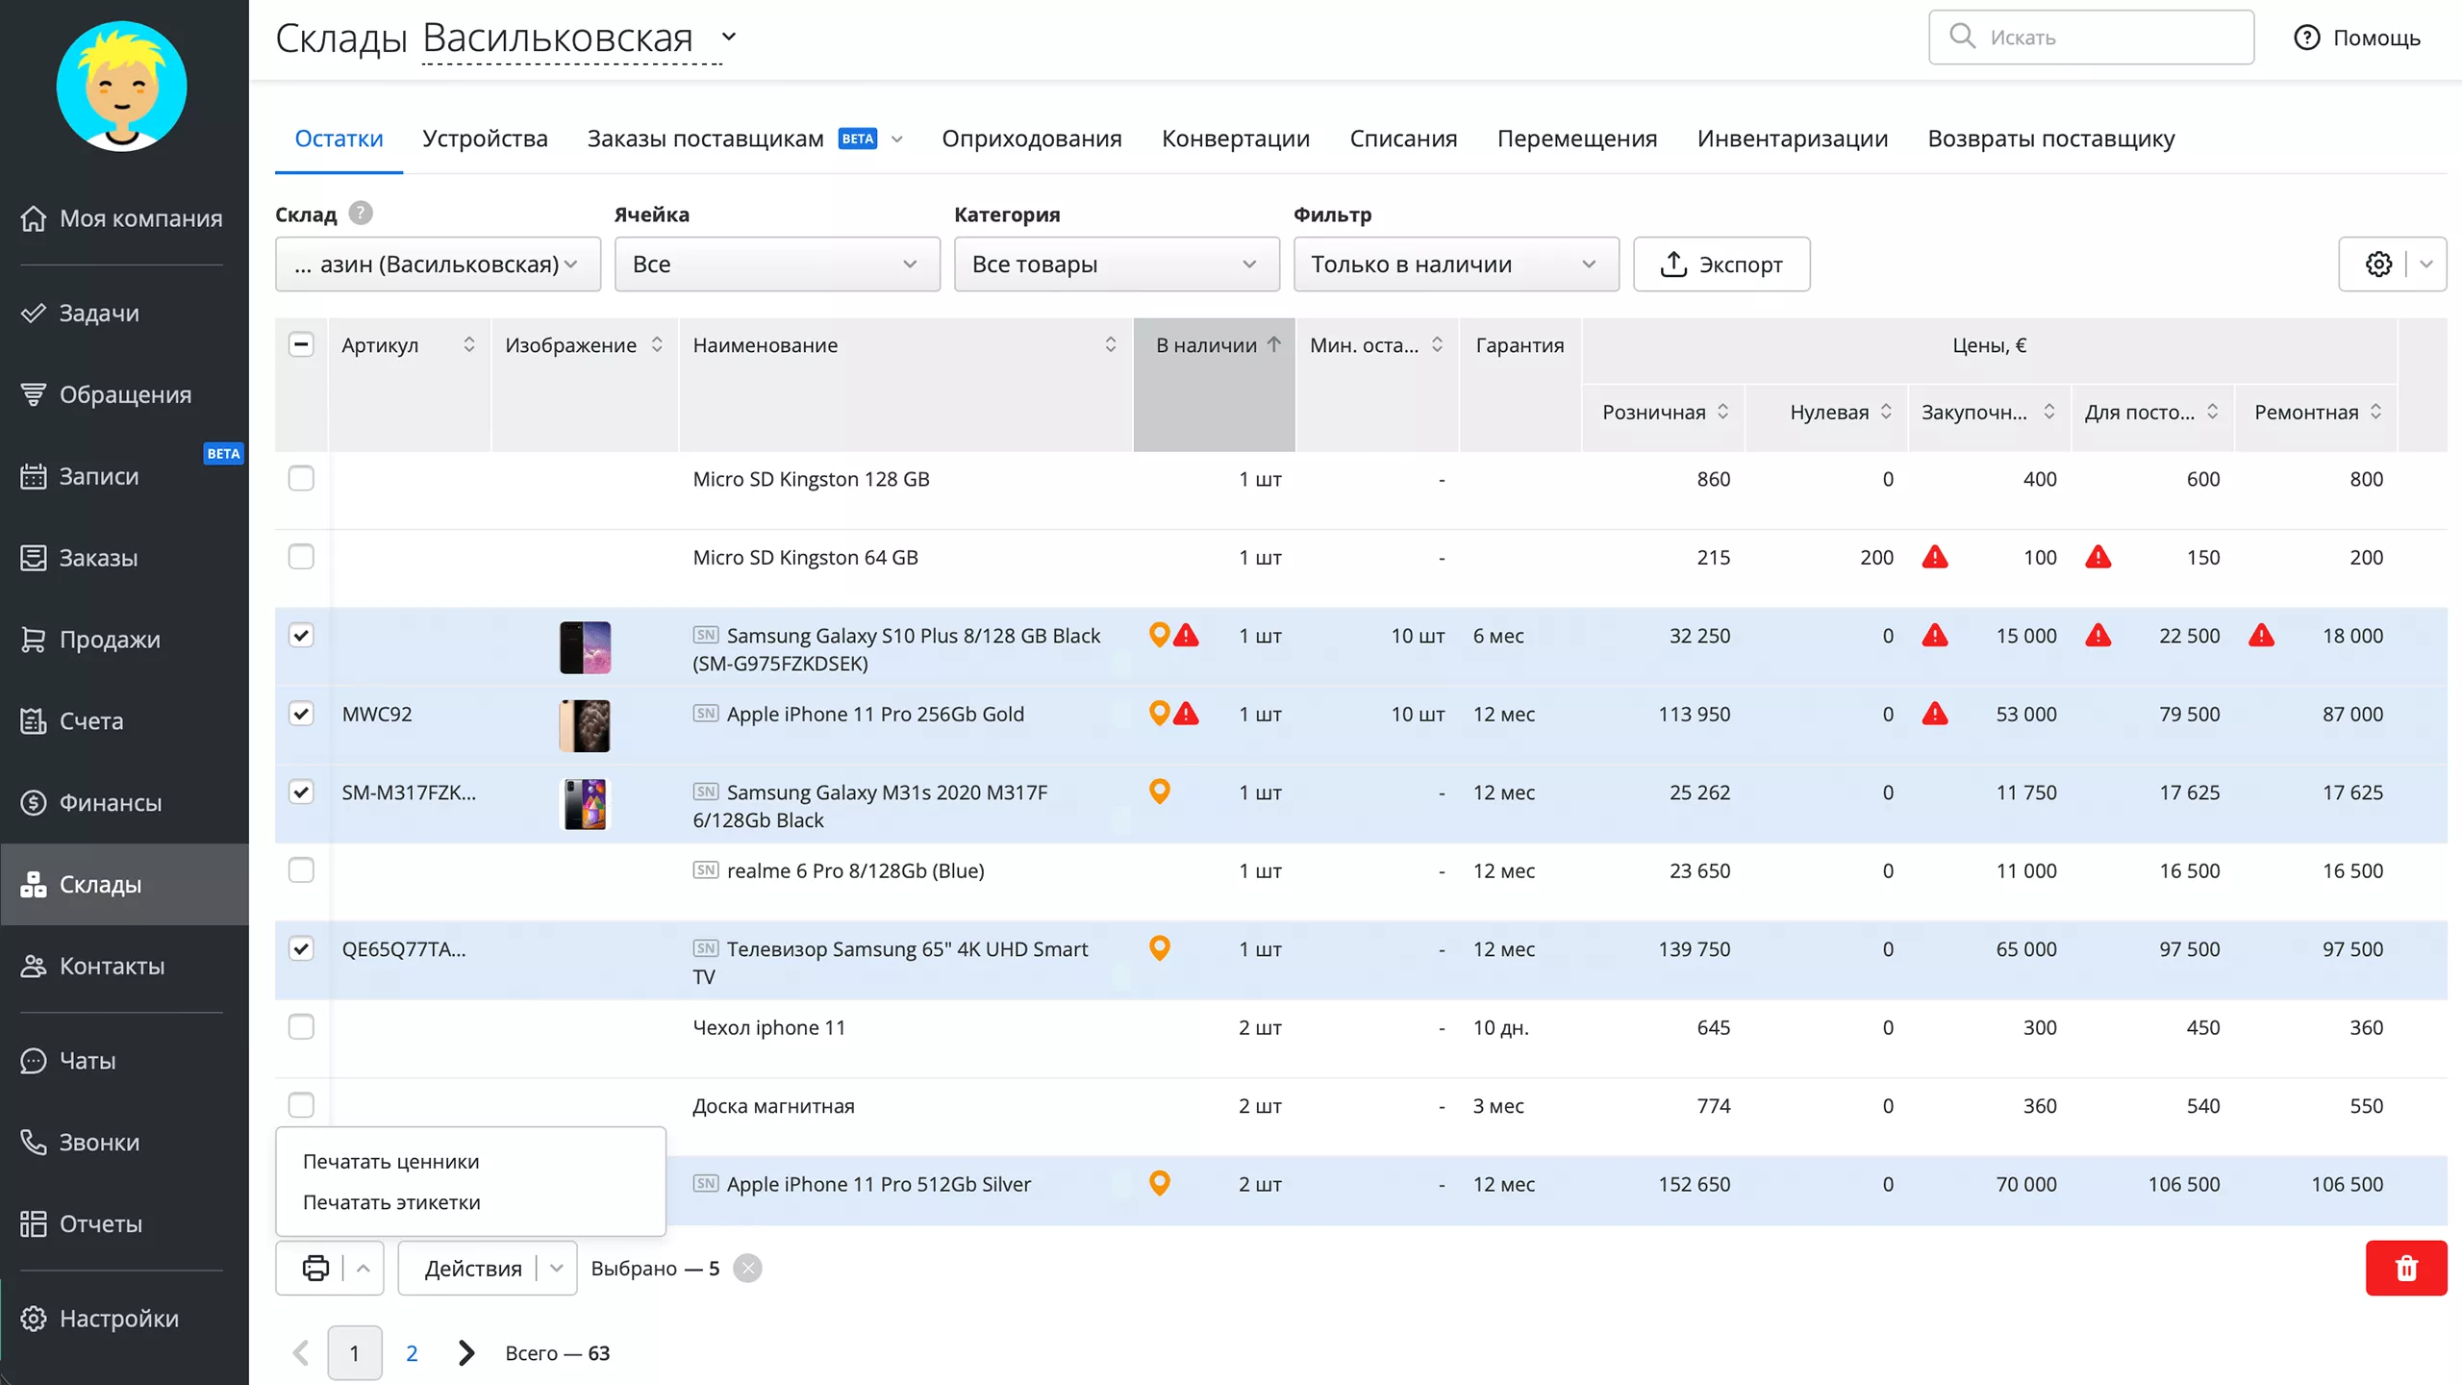This screenshot has width=2462, height=1385.
Task: Click the Экспорт button
Action: point(1721,264)
